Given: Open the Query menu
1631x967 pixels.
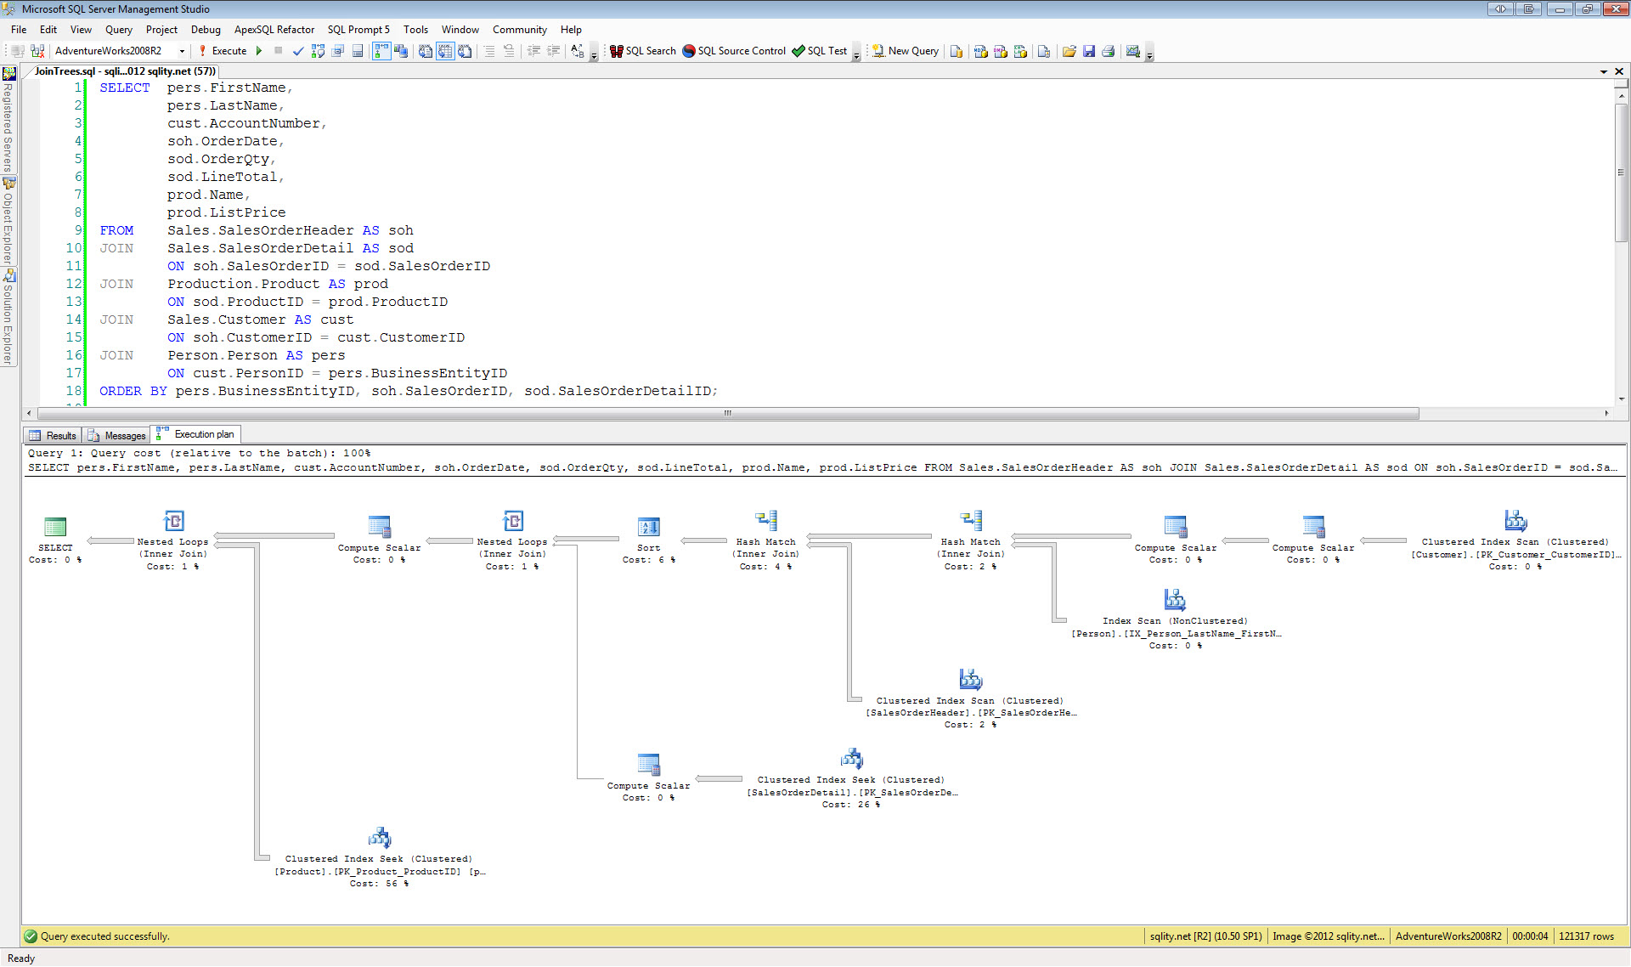Looking at the screenshot, I should pos(118,29).
